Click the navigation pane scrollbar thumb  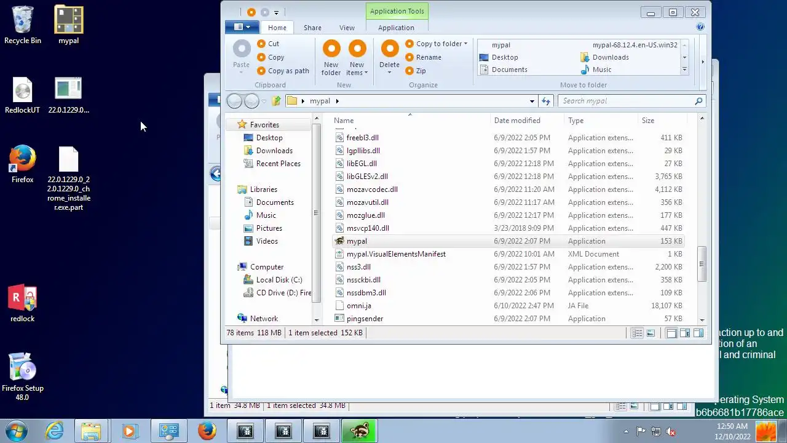point(317,213)
